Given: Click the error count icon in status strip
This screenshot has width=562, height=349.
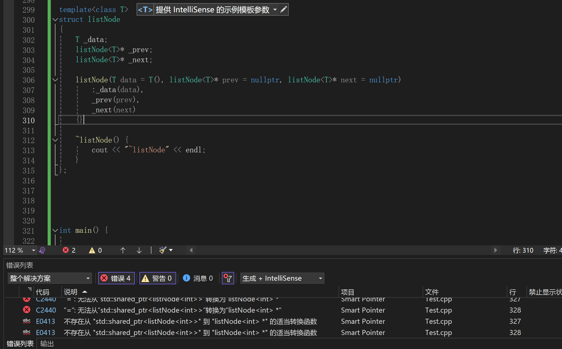Looking at the screenshot, I should point(66,250).
